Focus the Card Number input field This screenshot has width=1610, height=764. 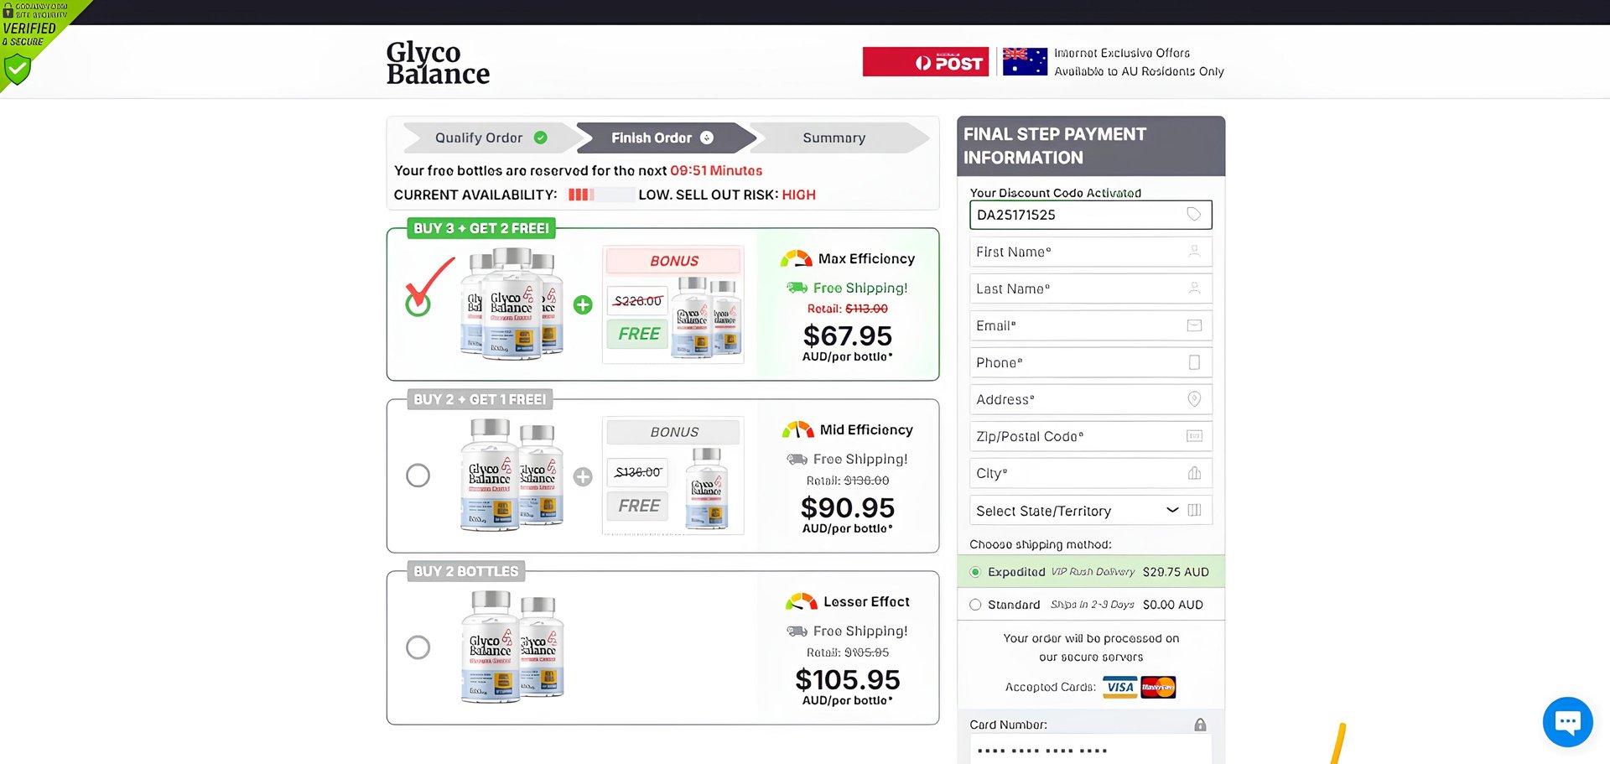[1090, 750]
